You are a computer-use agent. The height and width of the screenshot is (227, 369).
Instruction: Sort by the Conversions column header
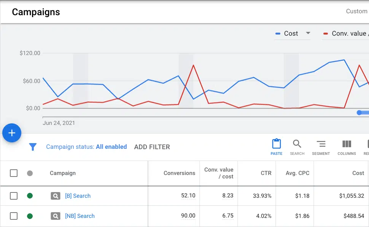[179, 173]
